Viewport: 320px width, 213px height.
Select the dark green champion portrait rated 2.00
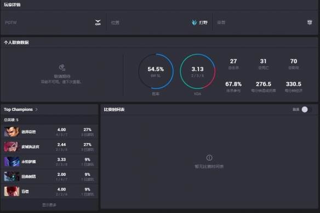[x=12, y=176]
